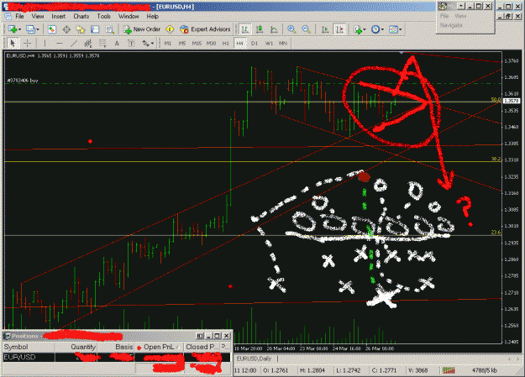
Task: Switch timeframe to D1
Action: pyautogui.click(x=255, y=43)
